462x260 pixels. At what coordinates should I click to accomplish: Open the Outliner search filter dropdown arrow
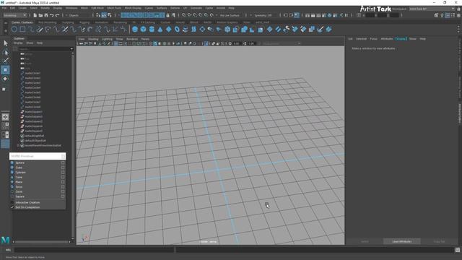point(71,49)
